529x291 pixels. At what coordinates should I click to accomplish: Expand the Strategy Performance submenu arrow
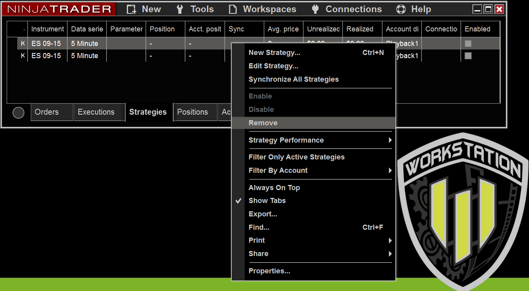click(390, 140)
